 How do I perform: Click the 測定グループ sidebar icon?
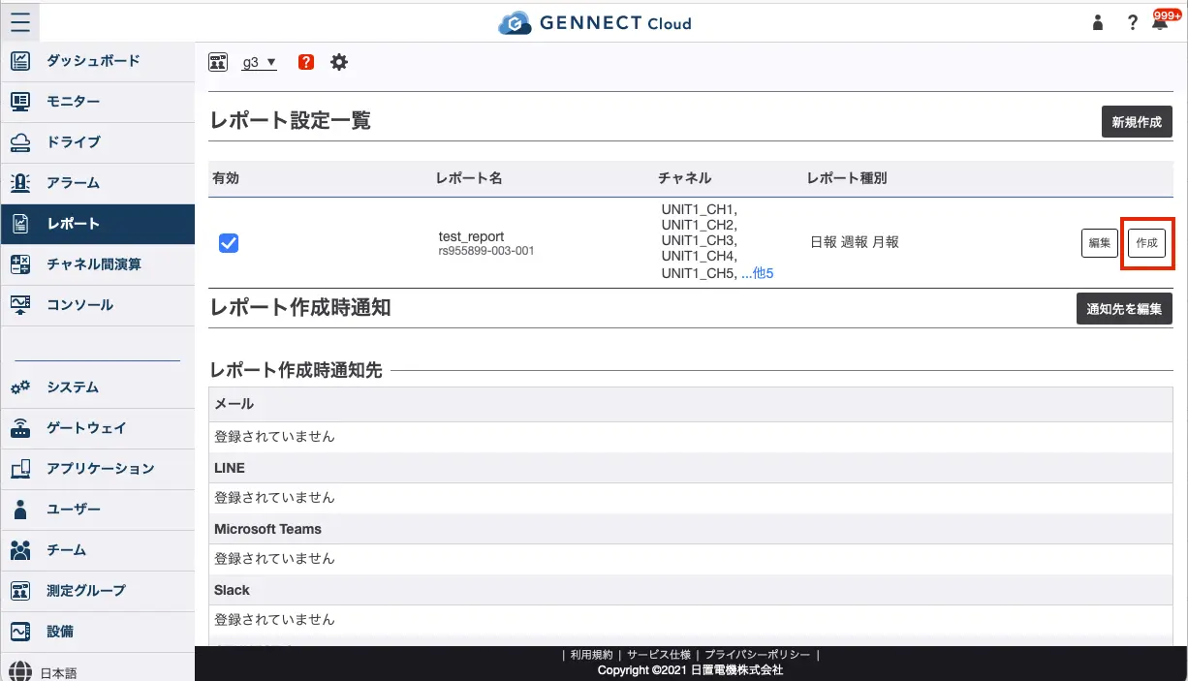click(x=20, y=591)
